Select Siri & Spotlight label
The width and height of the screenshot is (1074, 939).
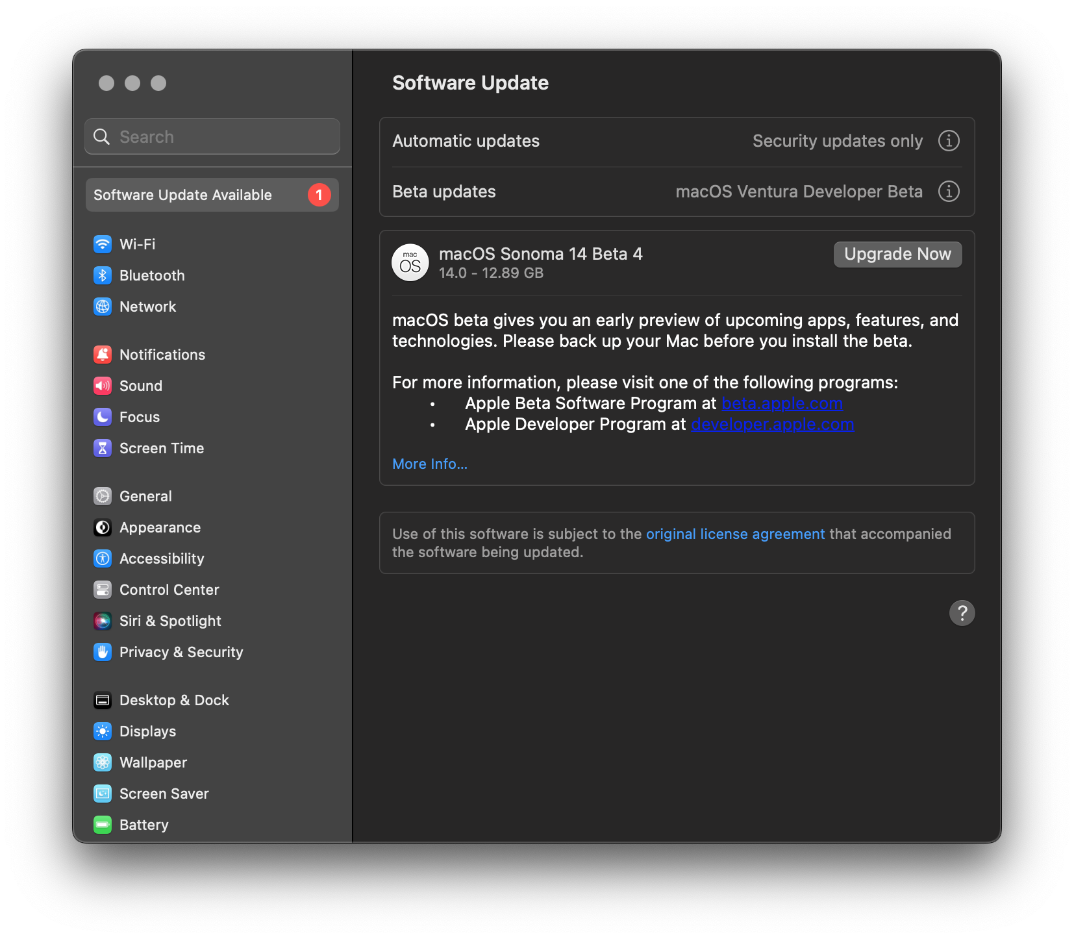click(170, 621)
